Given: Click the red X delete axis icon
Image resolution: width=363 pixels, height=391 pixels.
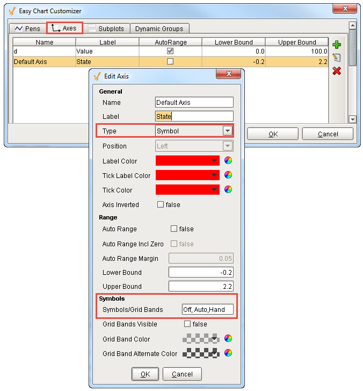Looking at the screenshot, I should point(337,71).
